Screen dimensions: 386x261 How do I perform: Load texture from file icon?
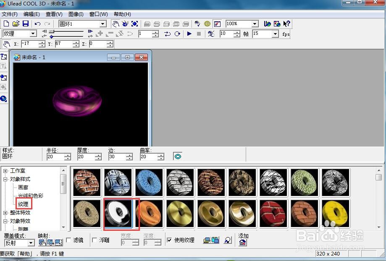click(x=207, y=240)
